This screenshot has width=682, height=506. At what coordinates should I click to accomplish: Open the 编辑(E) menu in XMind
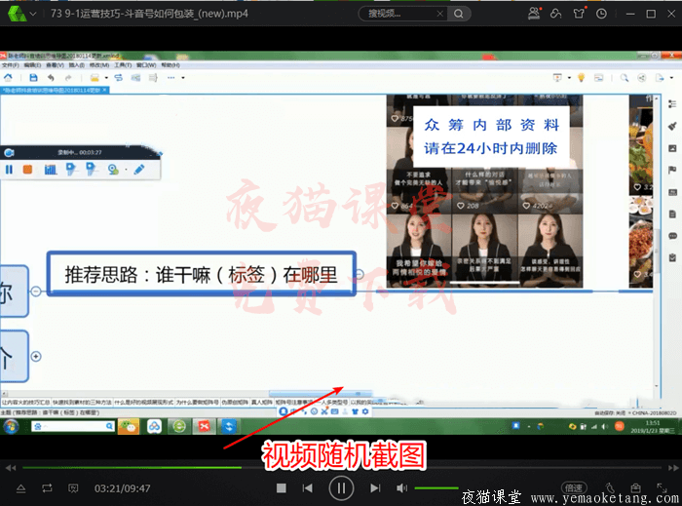click(32, 65)
